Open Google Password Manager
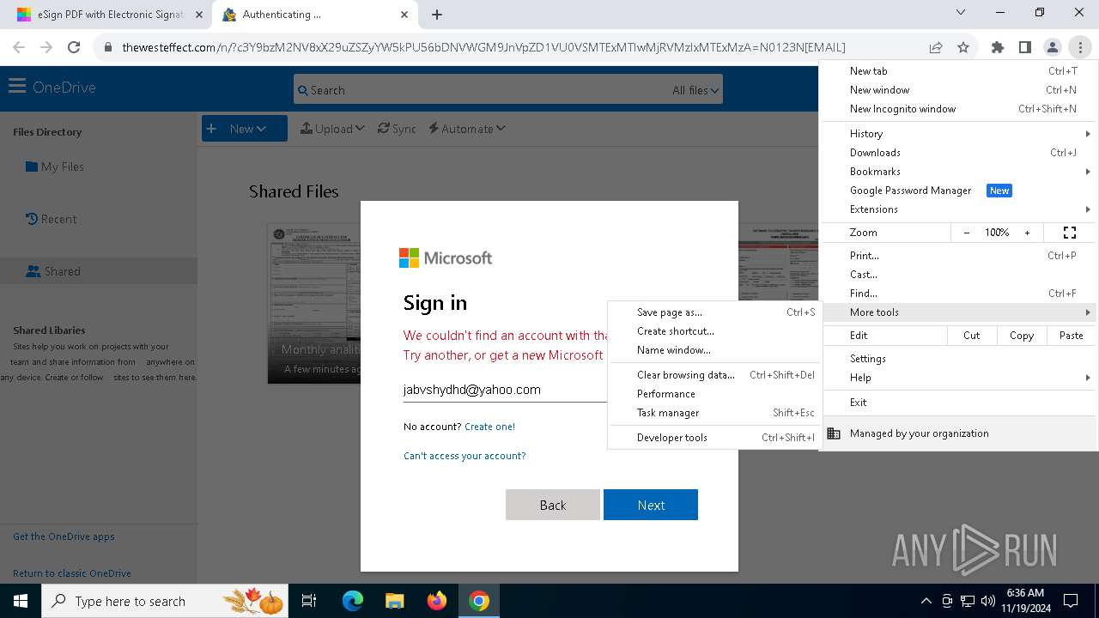 pyautogui.click(x=960, y=191)
